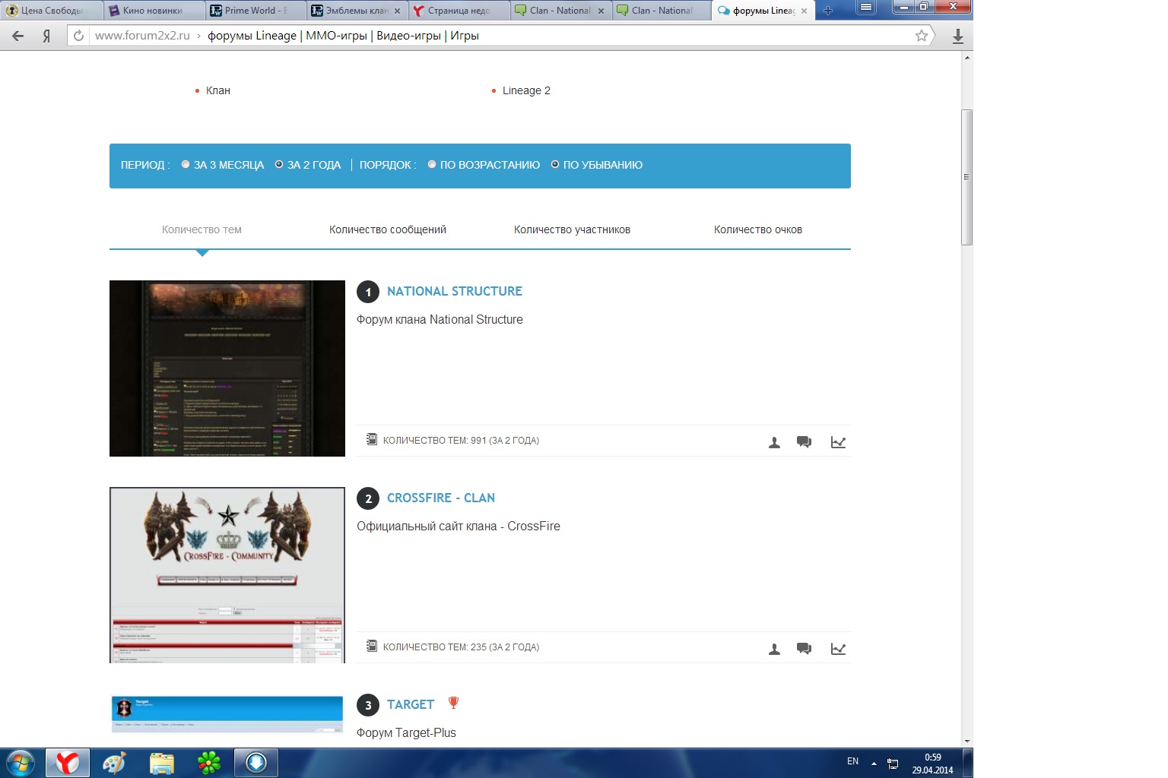
Task: Open Target forum thumbnail
Action: [227, 714]
